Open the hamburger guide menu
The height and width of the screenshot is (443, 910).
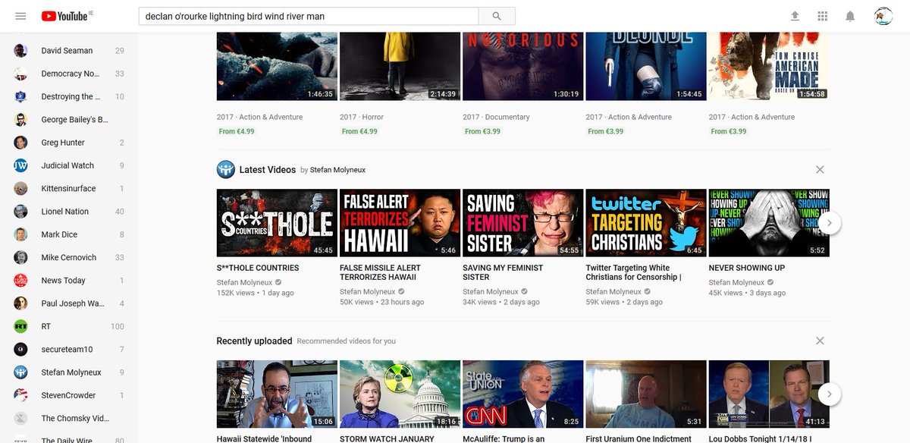tap(20, 16)
